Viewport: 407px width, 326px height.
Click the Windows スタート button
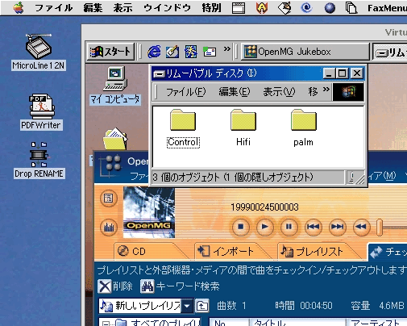[110, 52]
